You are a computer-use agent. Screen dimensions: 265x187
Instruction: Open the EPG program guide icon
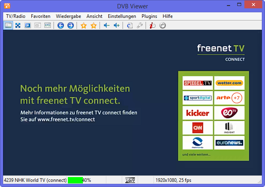tap(48, 25)
